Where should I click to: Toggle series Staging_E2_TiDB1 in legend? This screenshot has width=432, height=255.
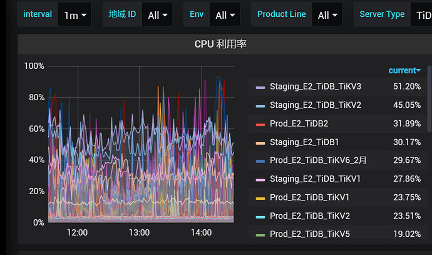click(x=304, y=142)
